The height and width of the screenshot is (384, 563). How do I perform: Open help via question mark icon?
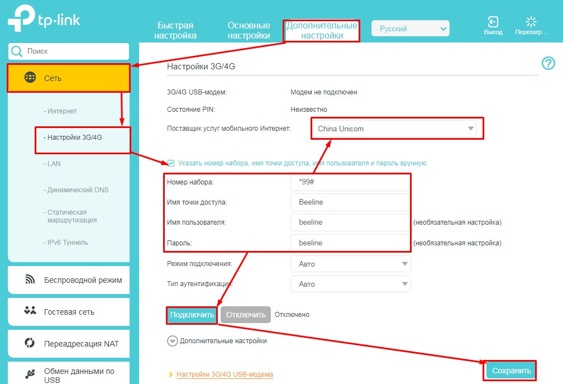(548, 64)
